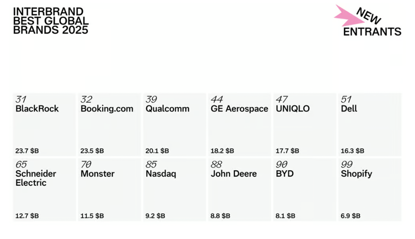Select the Qualcomm brand name
415x239 pixels.
click(167, 109)
